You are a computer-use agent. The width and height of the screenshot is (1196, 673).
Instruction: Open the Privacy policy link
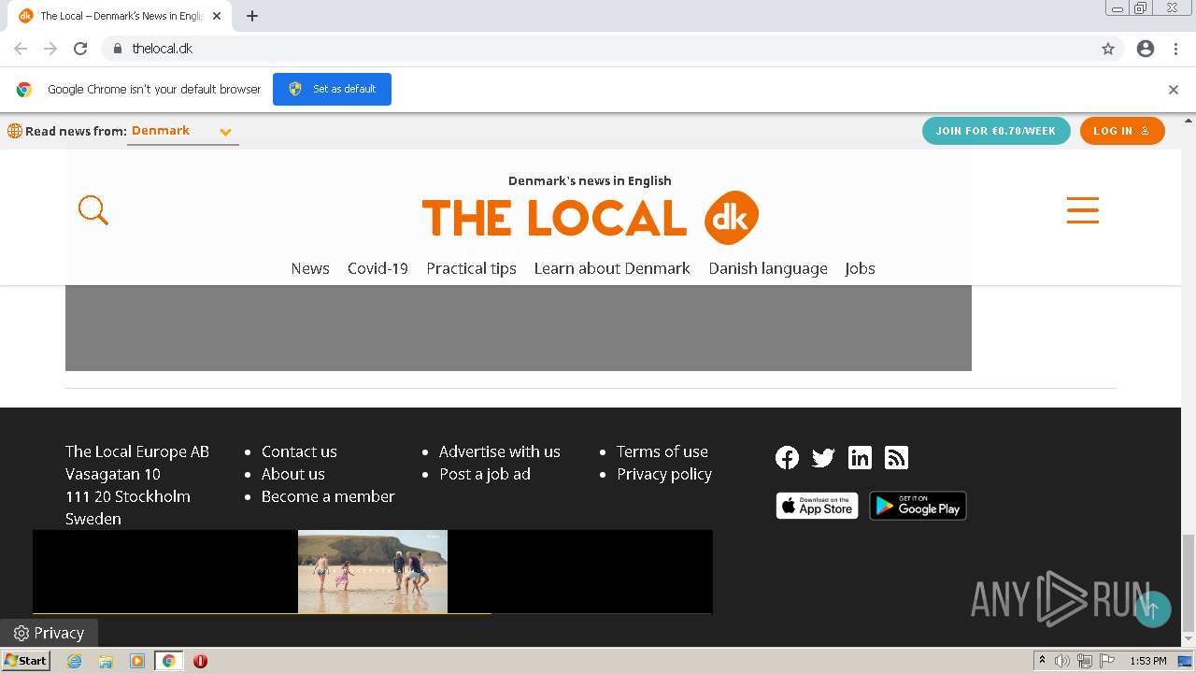(664, 474)
